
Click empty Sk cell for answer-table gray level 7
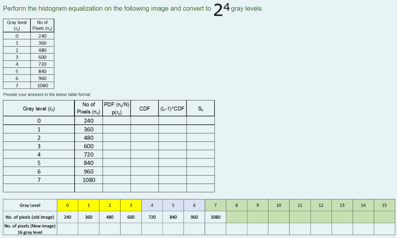point(200,180)
